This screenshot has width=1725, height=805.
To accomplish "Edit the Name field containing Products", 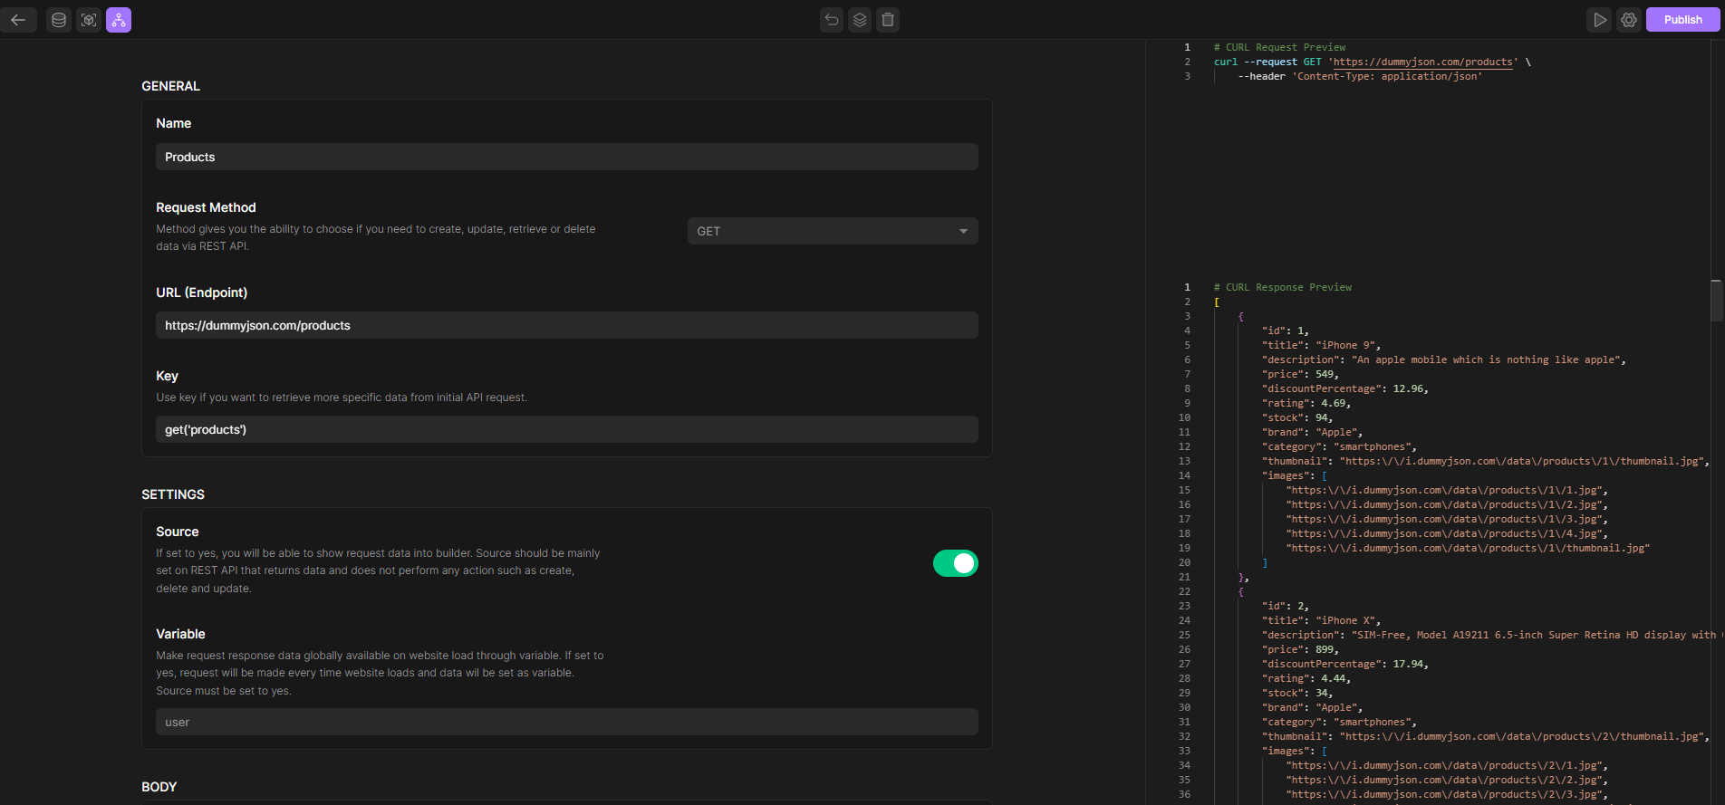I will point(567,157).
